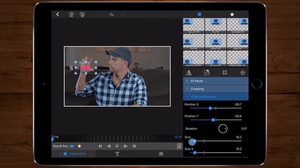Adjust the Position X slider

[210, 108]
